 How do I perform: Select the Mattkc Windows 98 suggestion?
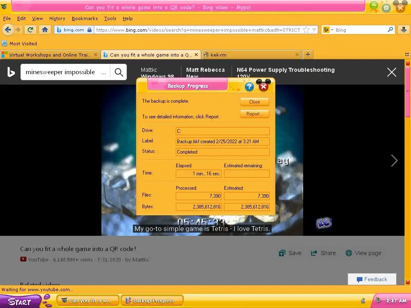tap(157, 73)
